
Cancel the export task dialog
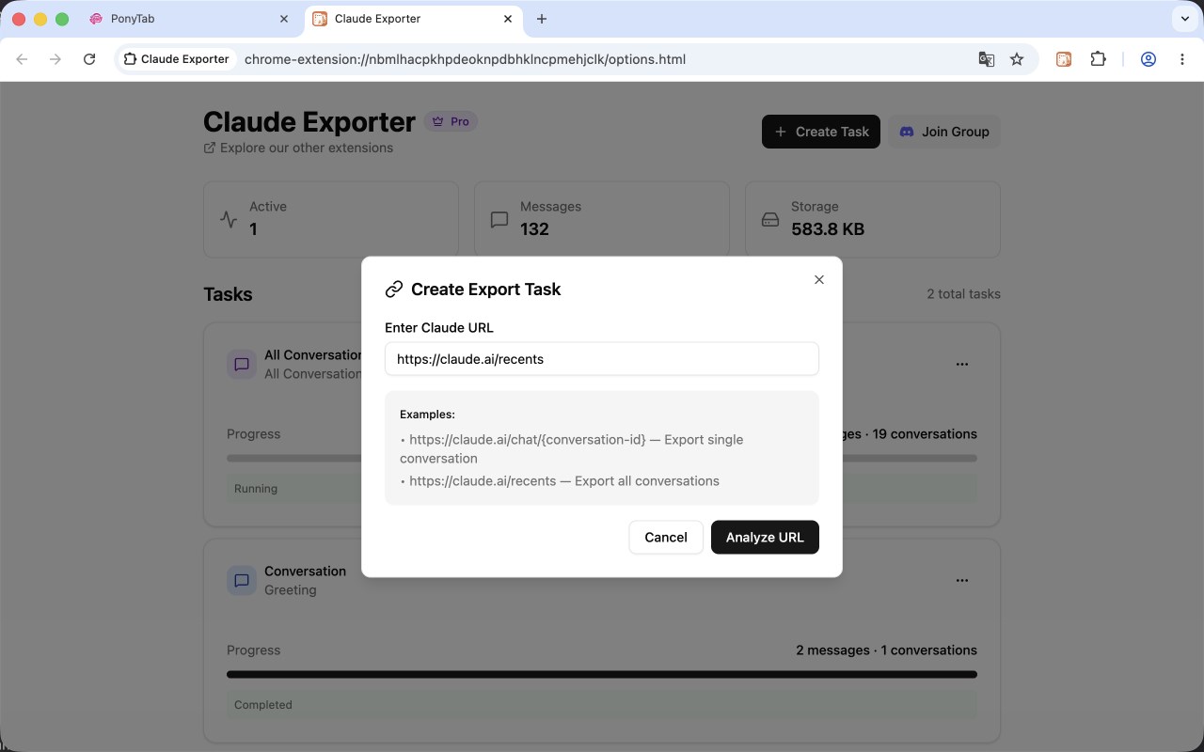click(x=666, y=538)
